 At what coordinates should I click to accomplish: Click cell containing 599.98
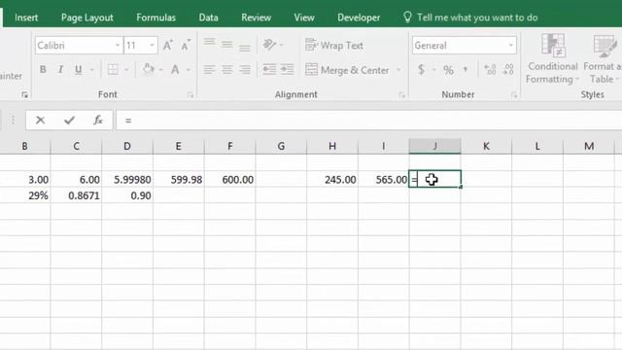pyautogui.click(x=179, y=179)
